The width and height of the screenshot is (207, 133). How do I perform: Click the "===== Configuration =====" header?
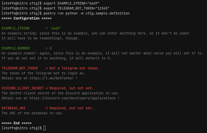click(x=26, y=18)
